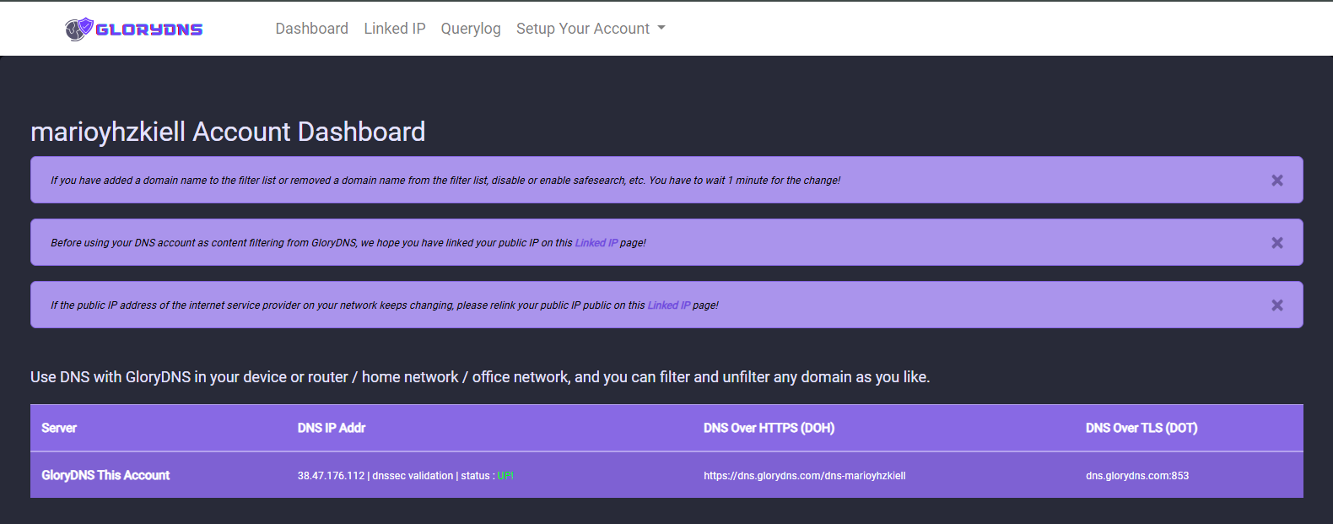The height and width of the screenshot is (524, 1333).
Task: Click the 'Use DNS with GloryDNS' description text
Action: (480, 377)
